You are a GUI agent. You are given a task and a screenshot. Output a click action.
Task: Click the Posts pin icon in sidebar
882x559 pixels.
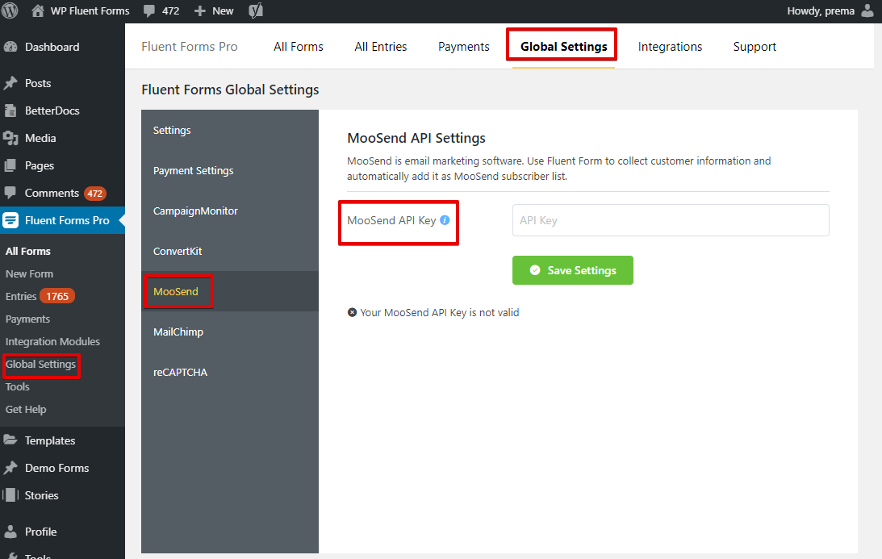pyautogui.click(x=10, y=83)
